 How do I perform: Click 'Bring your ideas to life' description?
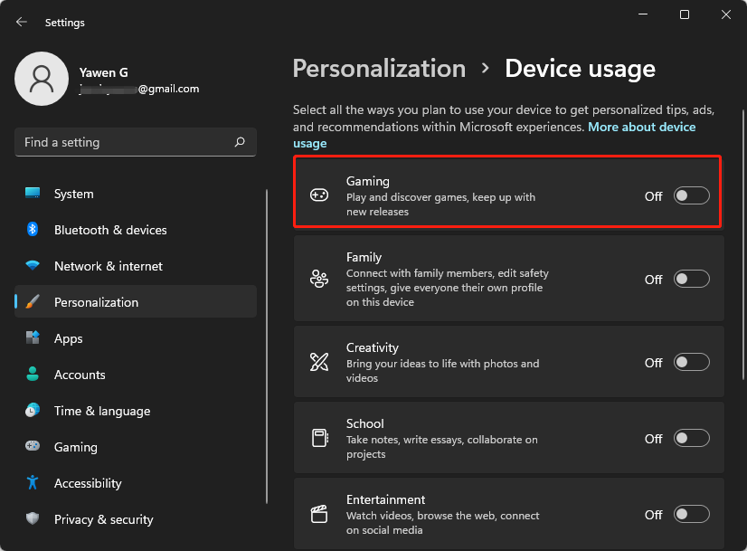tap(442, 371)
